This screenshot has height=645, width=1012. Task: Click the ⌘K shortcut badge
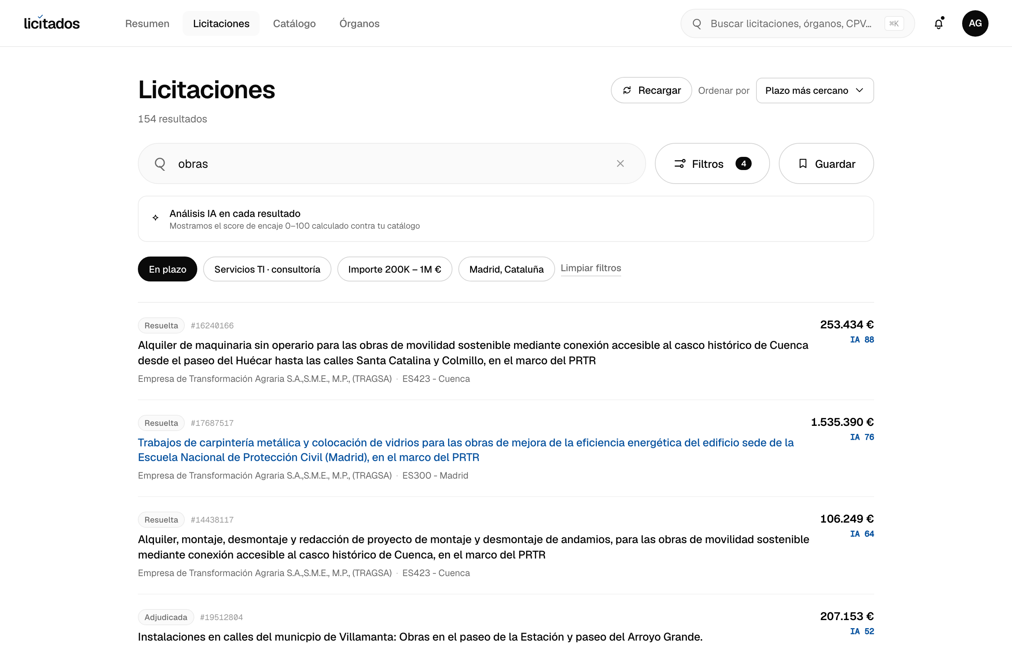894,23
